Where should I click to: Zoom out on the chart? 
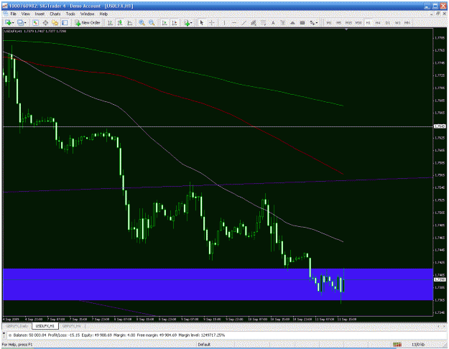click(x=152, y=22)
